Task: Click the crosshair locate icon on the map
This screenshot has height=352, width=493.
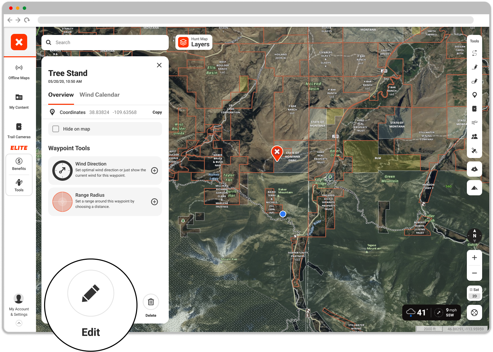Action: point(474,312)
